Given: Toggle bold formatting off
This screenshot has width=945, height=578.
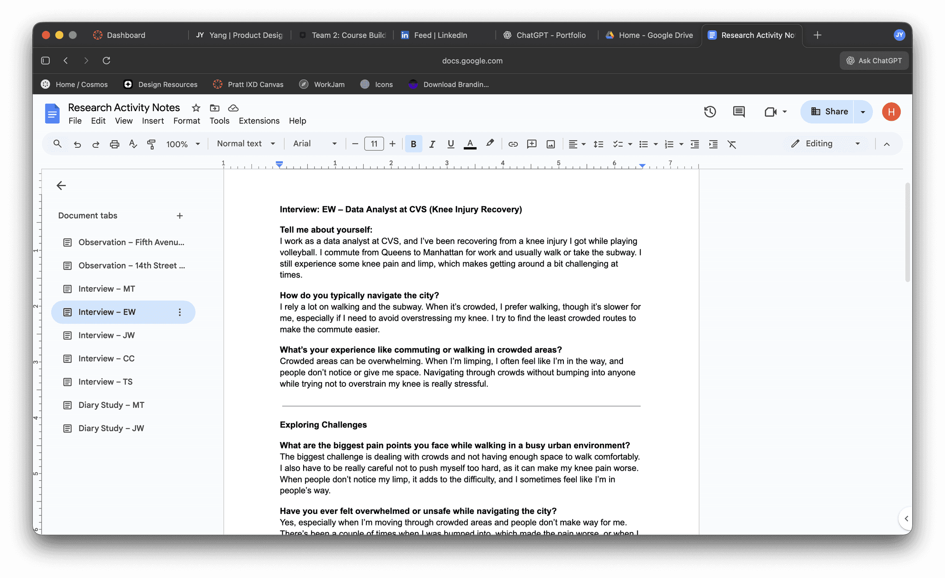Looking at the screenshot, I should coord(413,144).
